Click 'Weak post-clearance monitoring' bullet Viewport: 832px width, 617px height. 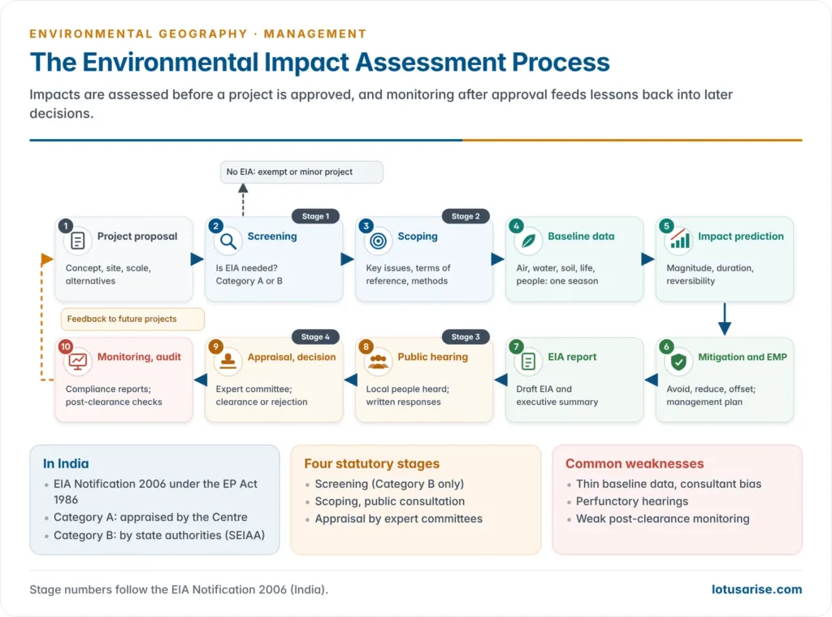[x=663, y=519]
